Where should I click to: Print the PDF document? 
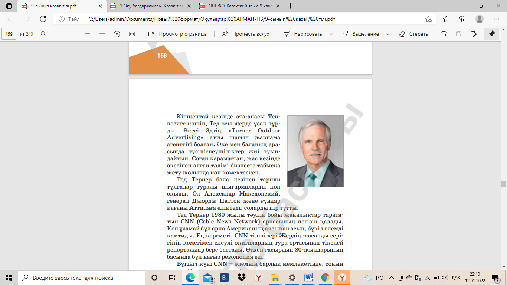click(x=444, y=34)
